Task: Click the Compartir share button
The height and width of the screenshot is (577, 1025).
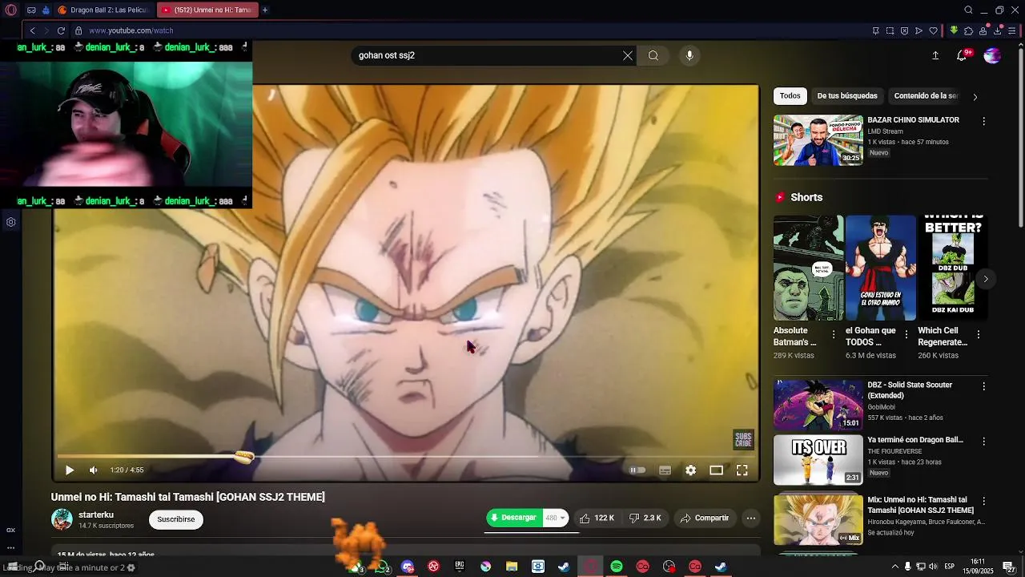Action: pyautogui.click(x=705, y=518)
